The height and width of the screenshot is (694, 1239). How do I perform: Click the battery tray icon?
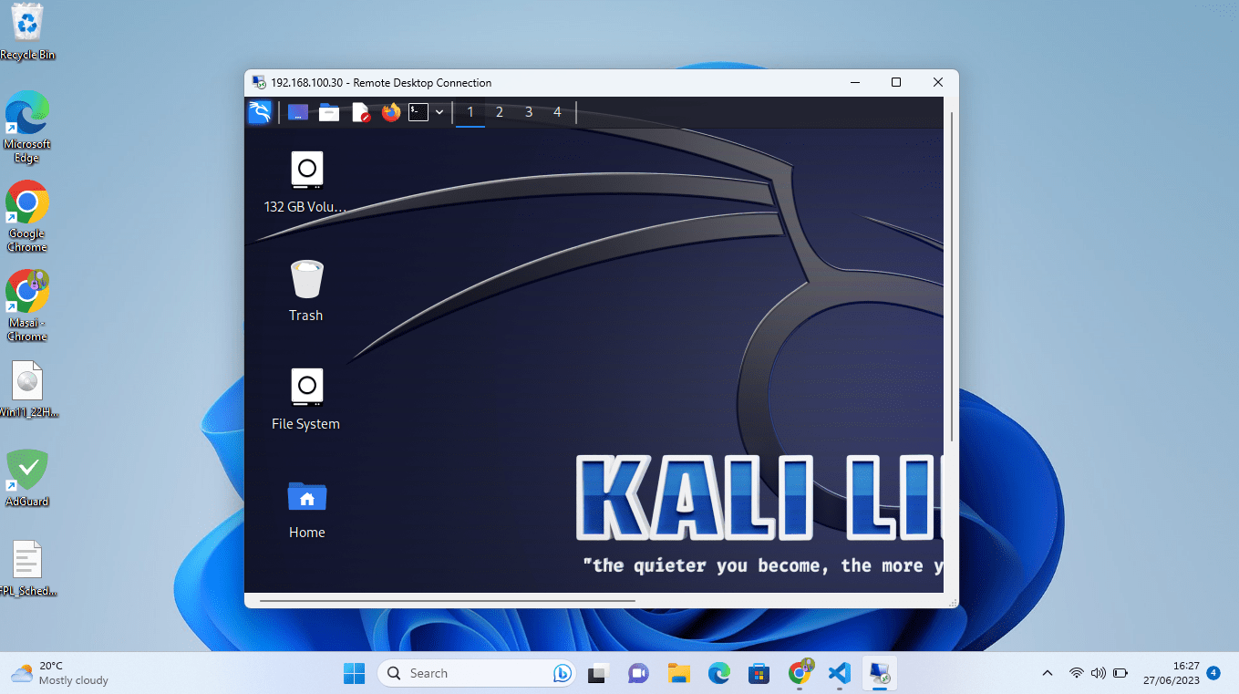click(x=1120, y=673)
